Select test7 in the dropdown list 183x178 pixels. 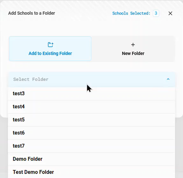click(91, 146)
